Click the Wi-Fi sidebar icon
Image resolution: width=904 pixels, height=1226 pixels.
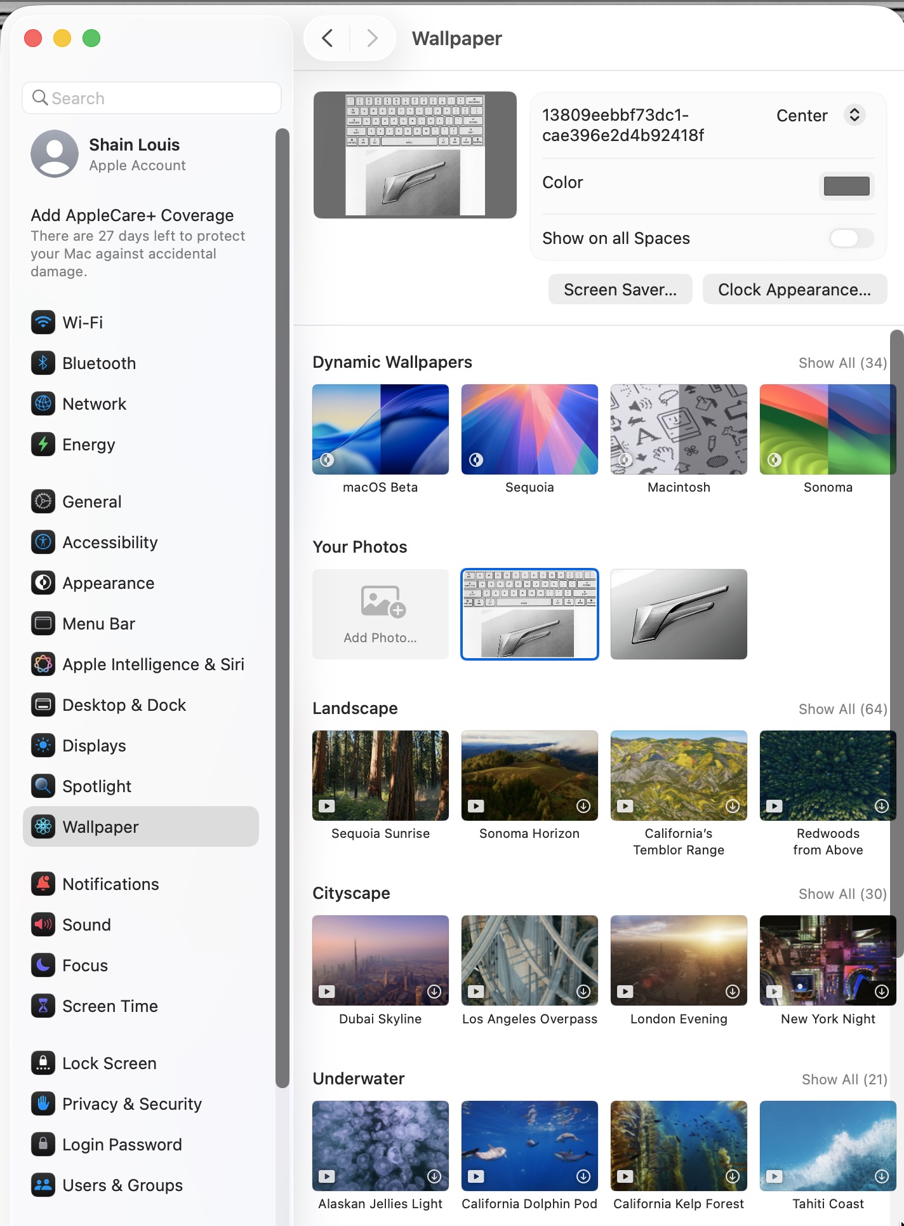pyautogui.click(x=43, y=322)
